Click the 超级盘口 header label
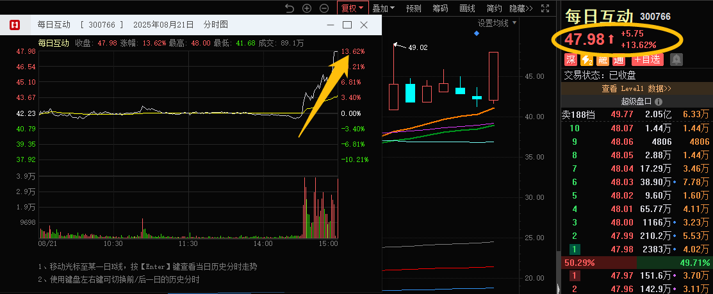Image resolution: width=713 pixels, height=294 pixels. click(637, 102)
